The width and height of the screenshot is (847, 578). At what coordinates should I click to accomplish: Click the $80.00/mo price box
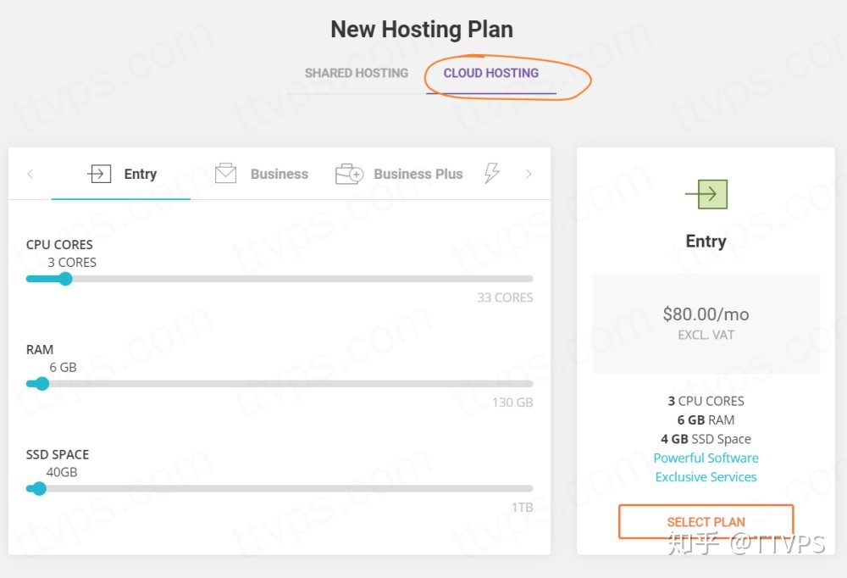click(706, 323)
